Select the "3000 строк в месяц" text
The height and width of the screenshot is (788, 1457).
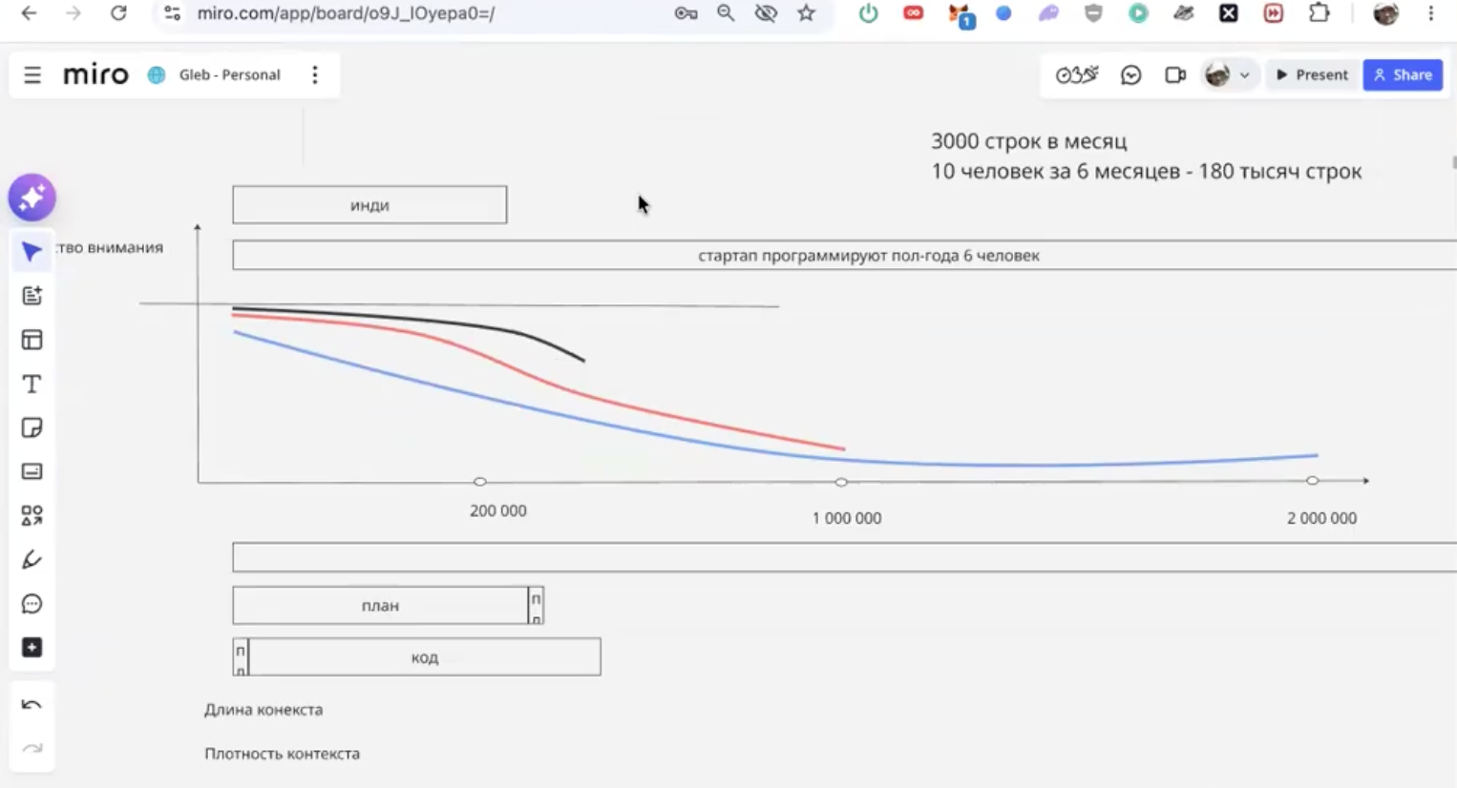[1029, 141]
